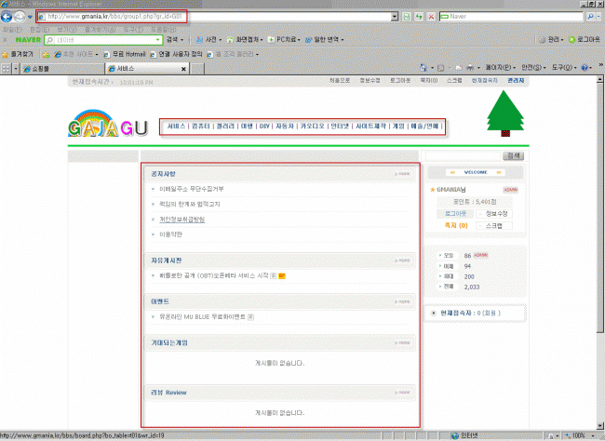This screenshot has height=441, width=605.
Task: Click the empty New Tab button
Action: click(x=197, y=69)
